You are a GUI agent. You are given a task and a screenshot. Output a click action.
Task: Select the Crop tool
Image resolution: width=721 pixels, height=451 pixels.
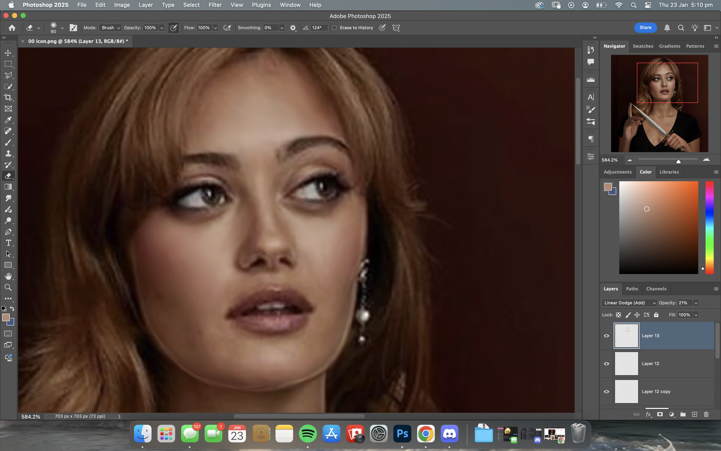click(8, 98)
